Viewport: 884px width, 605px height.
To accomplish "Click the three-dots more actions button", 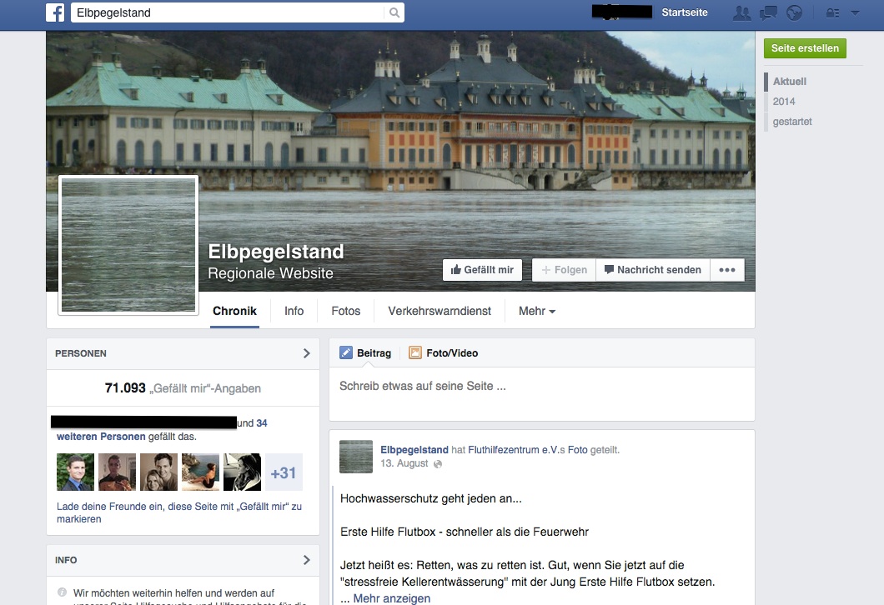I will 726,270.
